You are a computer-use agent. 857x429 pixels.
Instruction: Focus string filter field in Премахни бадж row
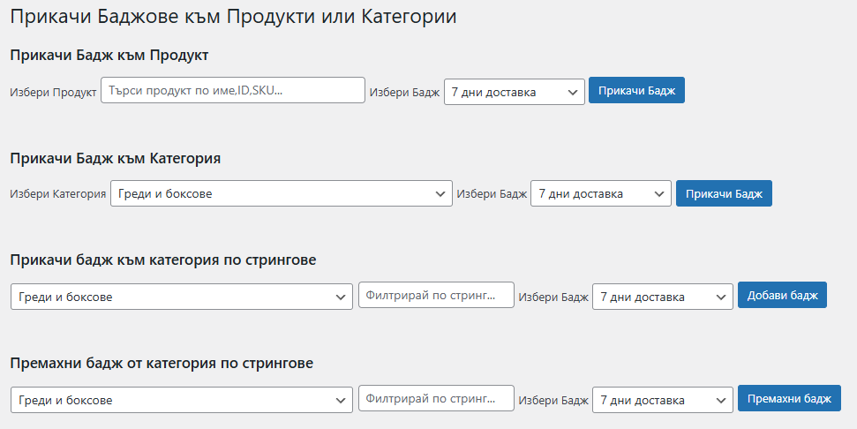[x=436, y=398]
